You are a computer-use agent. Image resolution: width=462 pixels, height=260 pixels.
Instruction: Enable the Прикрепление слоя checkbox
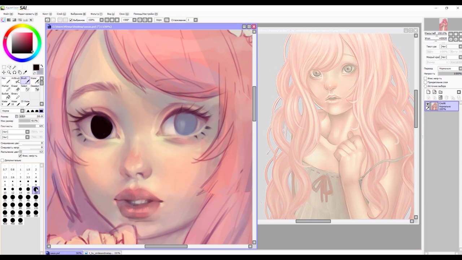(426, 82)
